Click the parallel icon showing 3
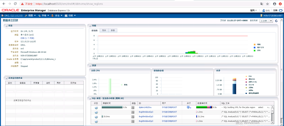This screenshot has height=126, width=284. coord(188,107)
